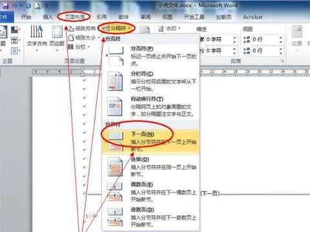Switch to the 审阅 Review tab
This screenshot has width=310, height=232.
click(145, 17)
